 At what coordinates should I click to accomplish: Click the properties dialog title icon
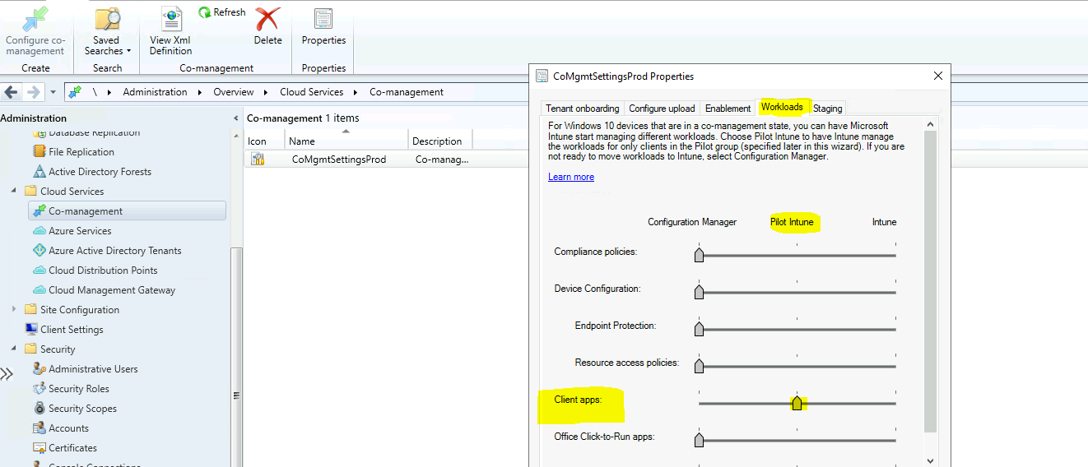542,76
